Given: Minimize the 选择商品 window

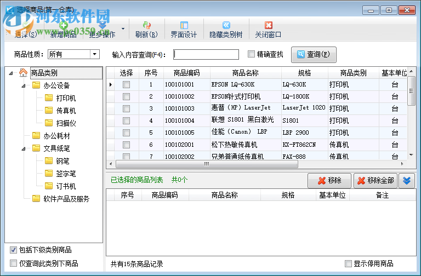Looking at the screenshot, I should click(x=371, y=10).
